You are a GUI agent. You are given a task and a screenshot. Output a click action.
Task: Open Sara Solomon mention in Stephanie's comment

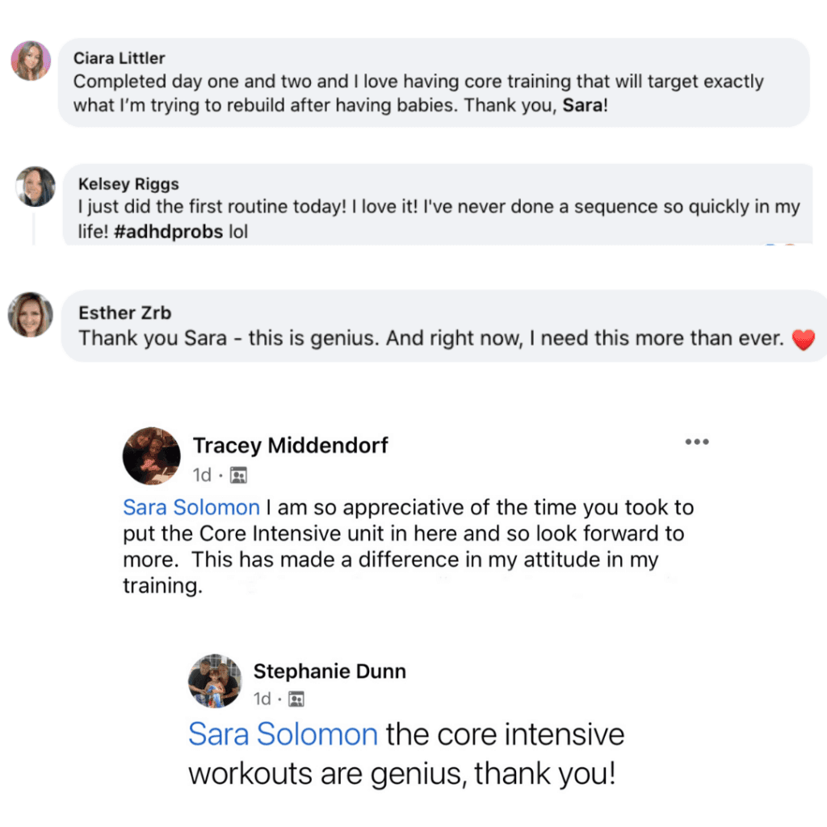[x=283, y=735]
